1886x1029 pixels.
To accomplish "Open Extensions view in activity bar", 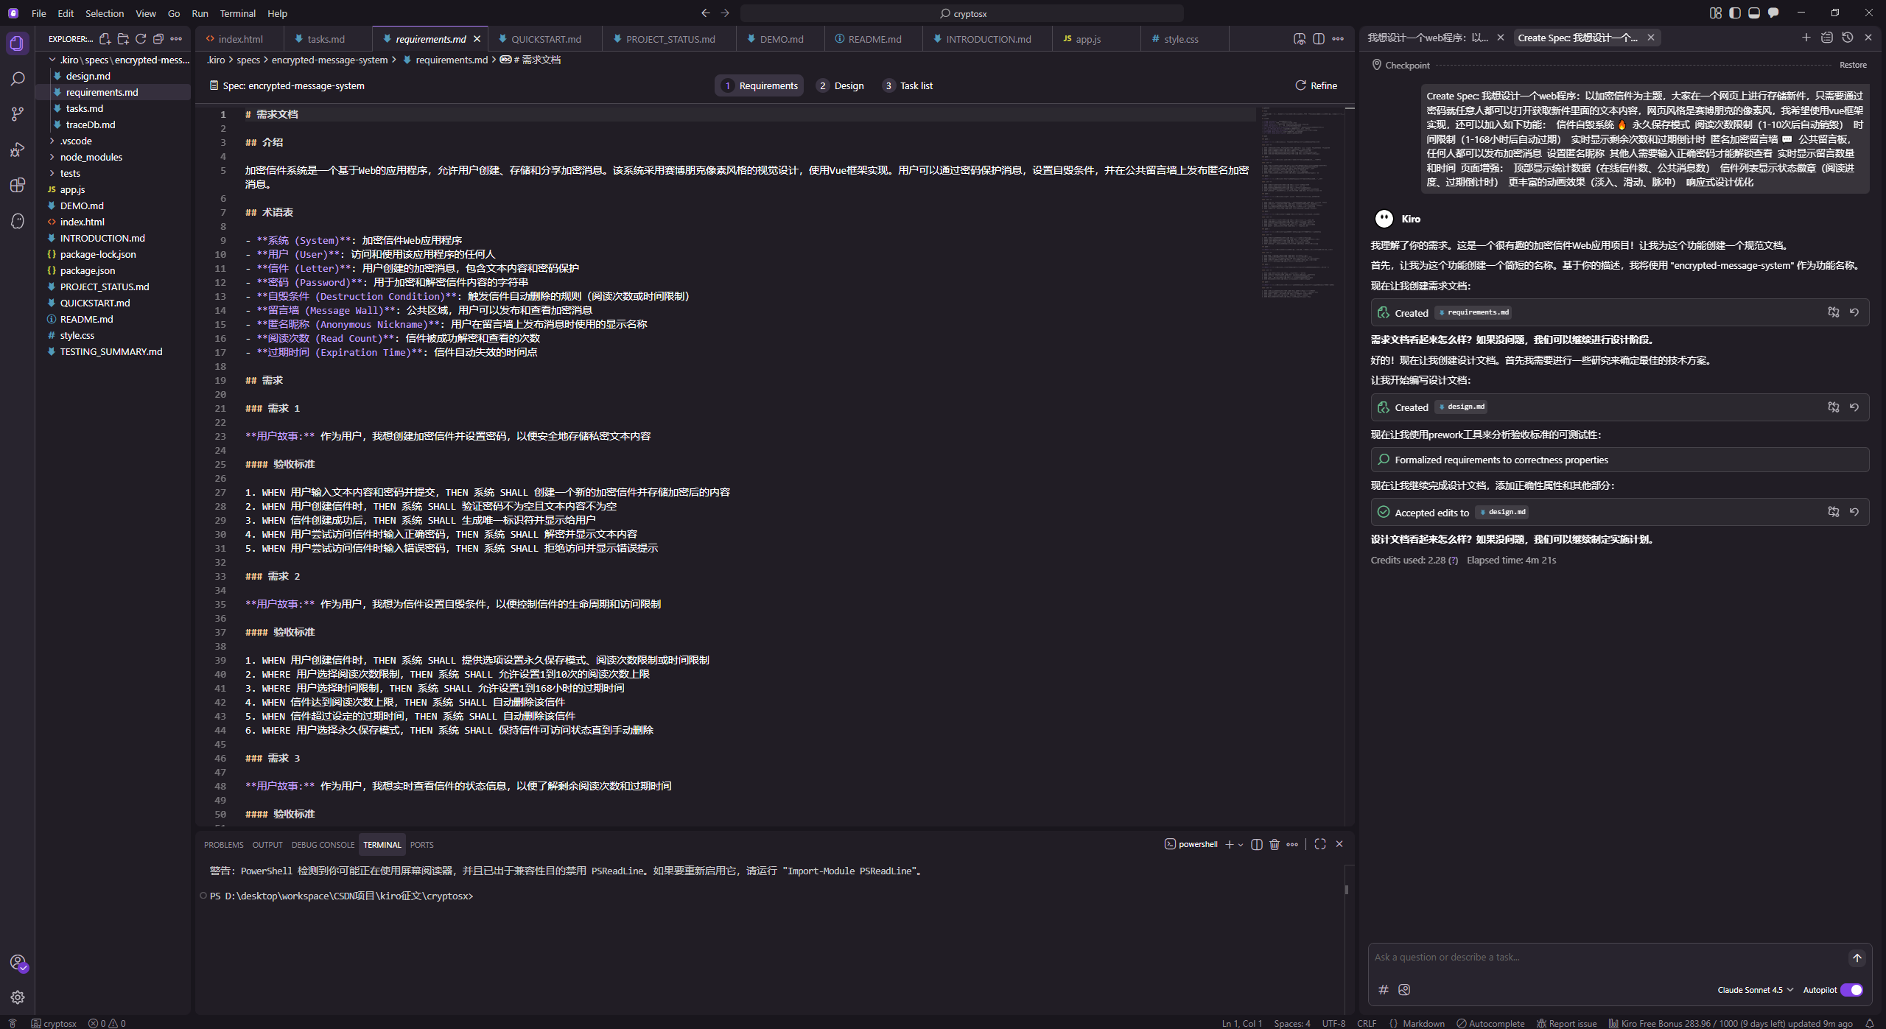I will pyautogui.click(x=18, y=185).
